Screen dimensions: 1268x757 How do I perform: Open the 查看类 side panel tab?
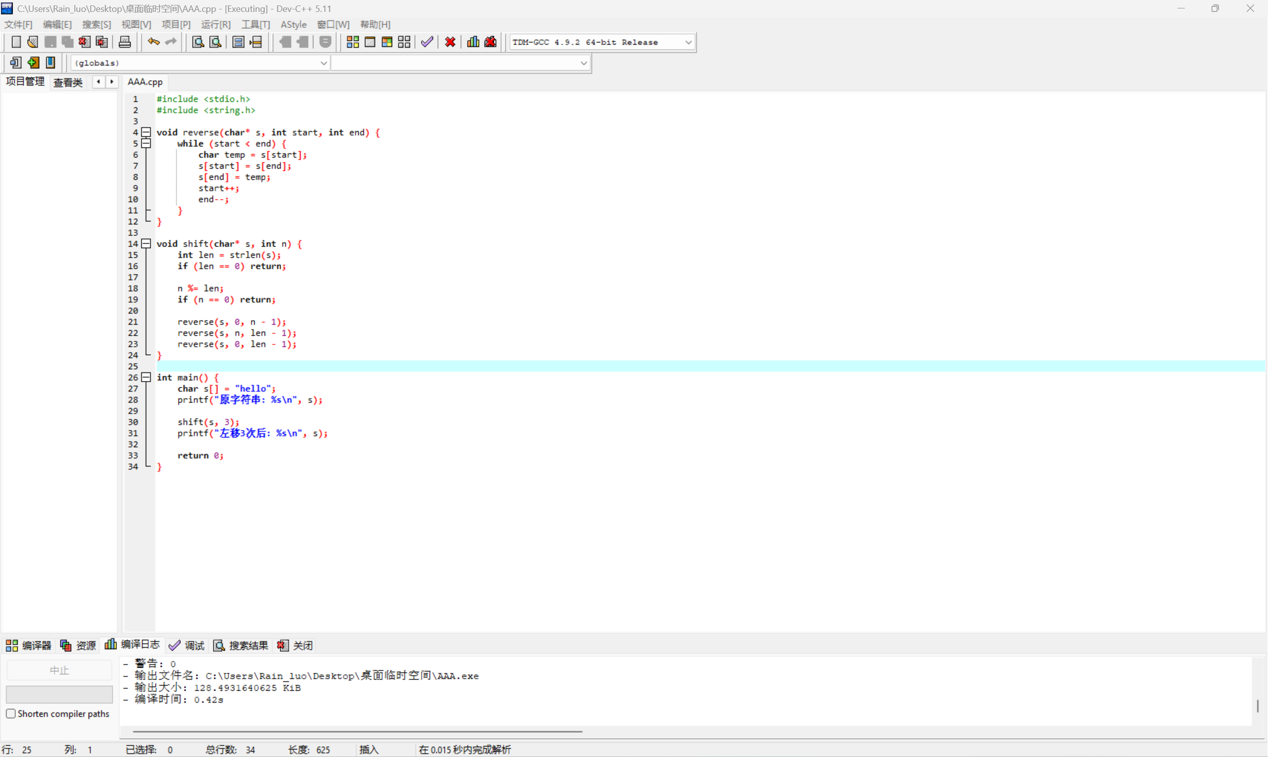tap(68, 82)
